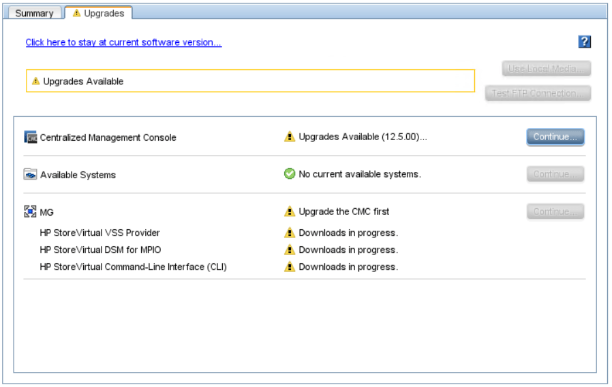The width and height of the screenshot is (612, 387).
Task: Click 'Upgrade the CMC first' status text
Action: tap(344, 212)
